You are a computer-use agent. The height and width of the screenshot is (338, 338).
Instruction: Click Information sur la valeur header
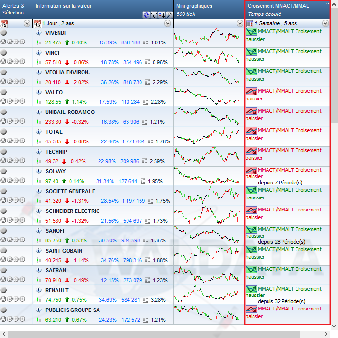click(103, 10)
